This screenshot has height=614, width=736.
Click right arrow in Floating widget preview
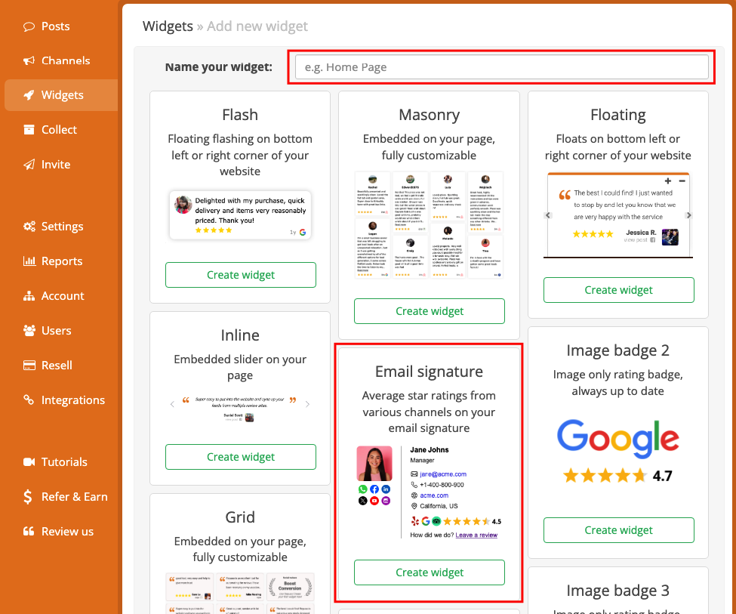[x=688, y=215]
